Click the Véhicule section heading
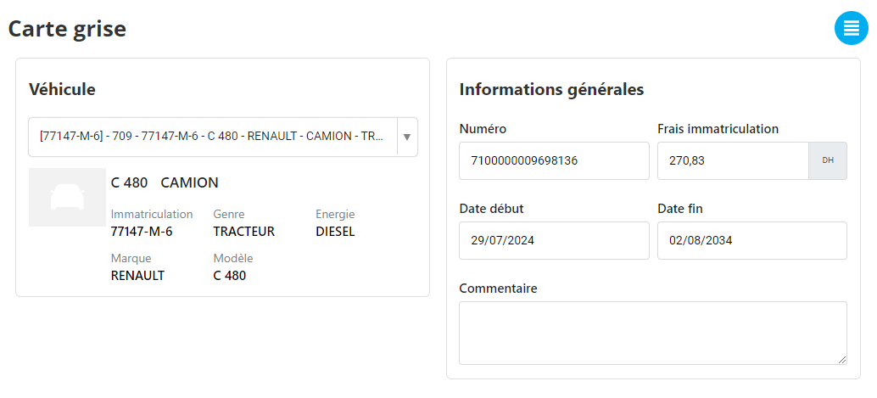Screen dimensions: 877x398 62,89
